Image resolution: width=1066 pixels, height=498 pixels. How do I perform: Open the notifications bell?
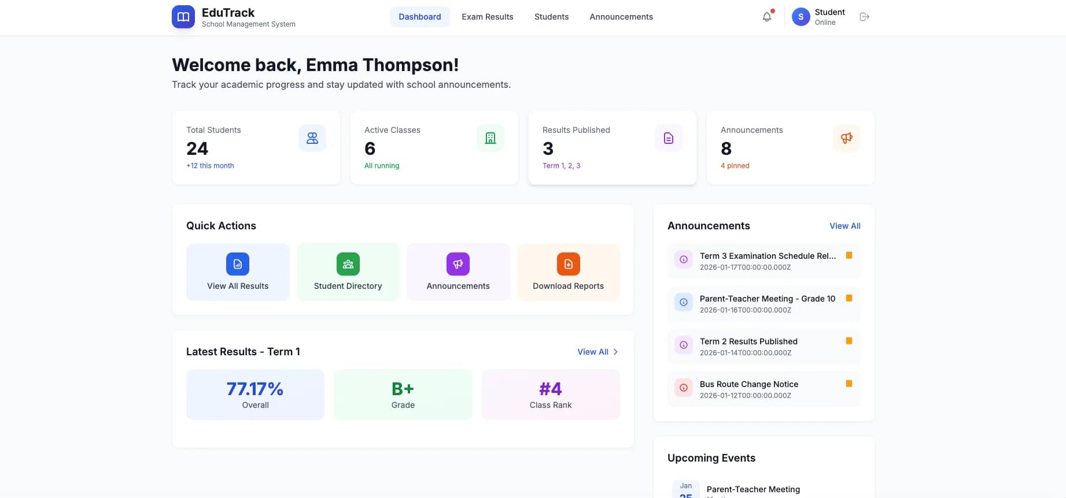pyautogui.click(x=767, y=17)
